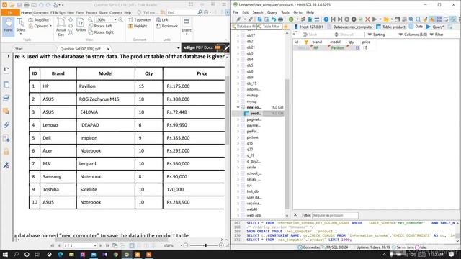461x259 pixels.
Task: Click zoom out minus button beside slider
Action: click(x=186, y=245)
